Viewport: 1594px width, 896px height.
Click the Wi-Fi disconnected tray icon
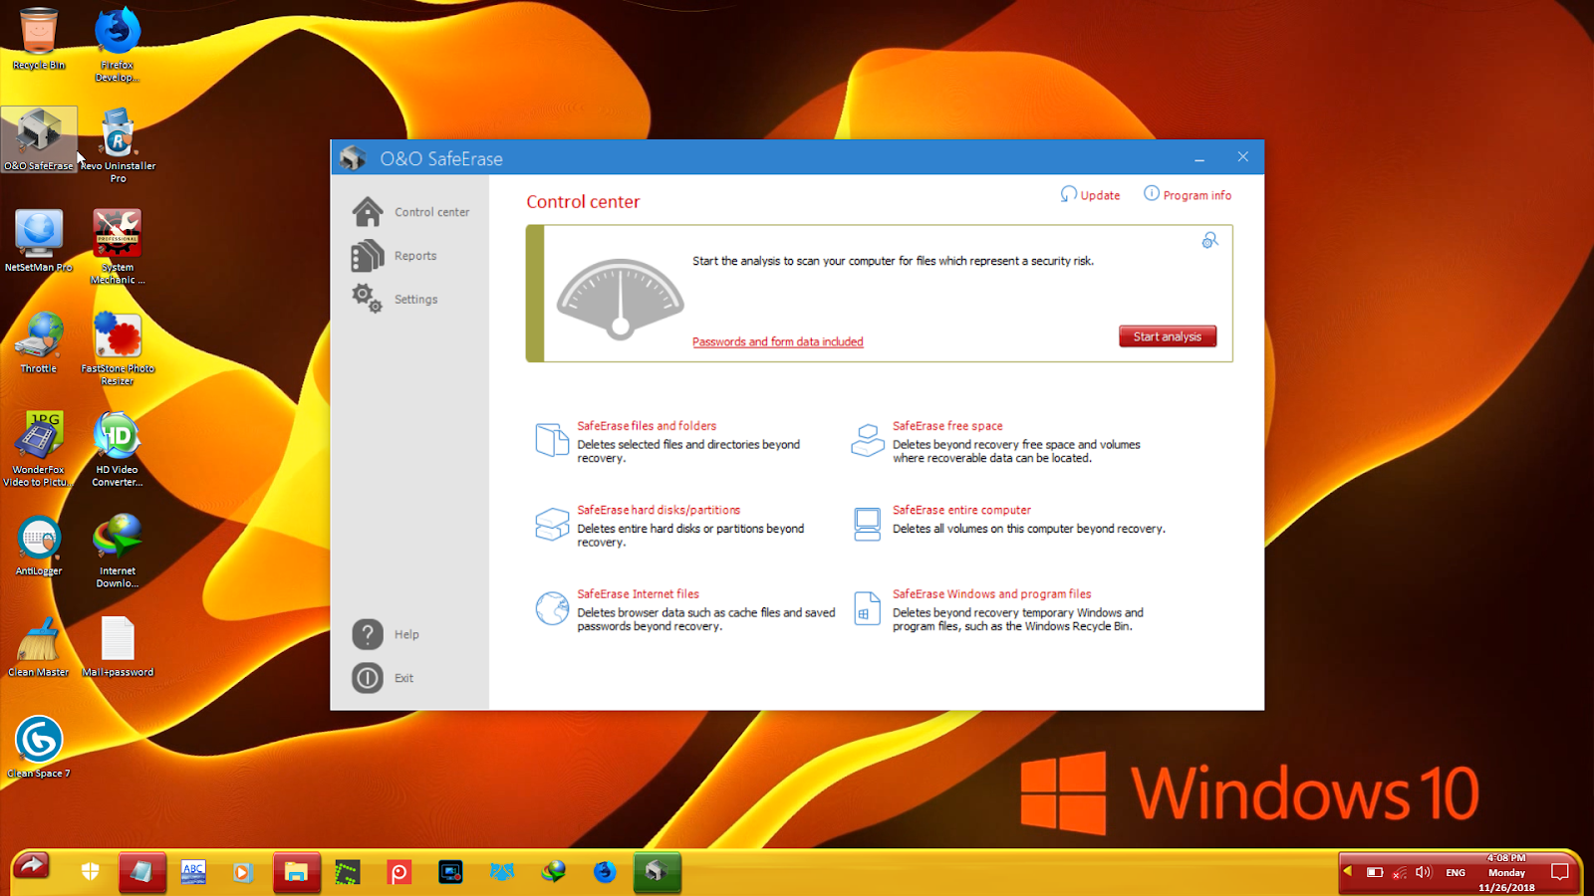click(1400, 872)
